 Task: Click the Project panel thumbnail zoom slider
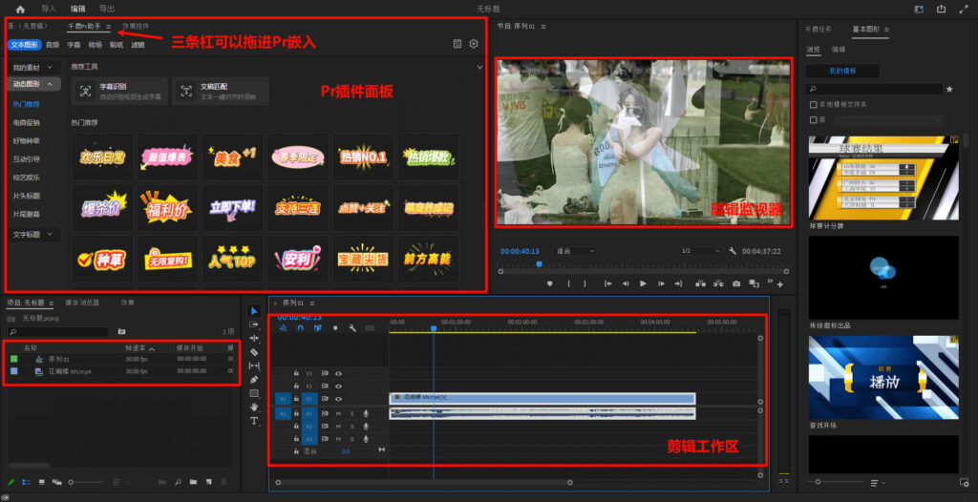87,482
